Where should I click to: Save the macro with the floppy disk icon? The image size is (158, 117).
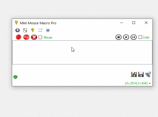[141, 74]
